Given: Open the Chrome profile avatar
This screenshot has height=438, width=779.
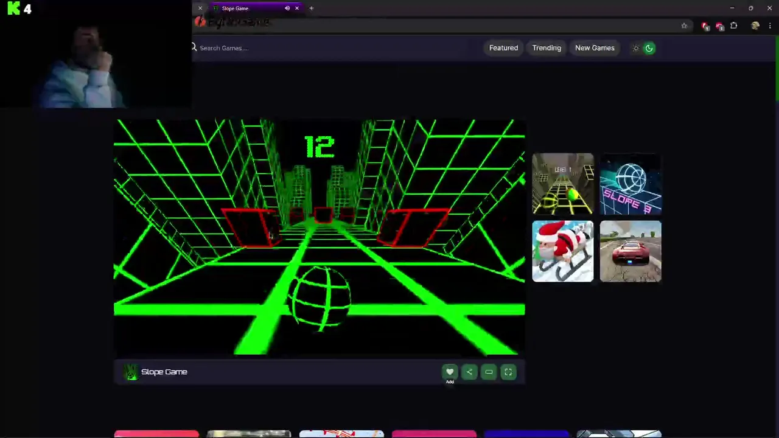Looking at the screenshot, I should coord(755,26).
